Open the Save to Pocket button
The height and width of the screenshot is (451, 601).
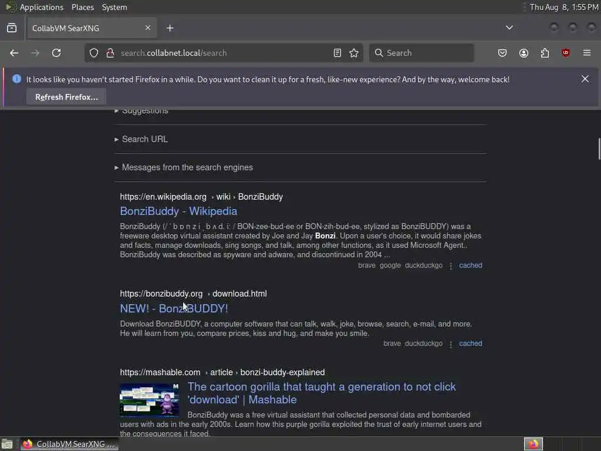pyautogui.click(x=502, y=53)
